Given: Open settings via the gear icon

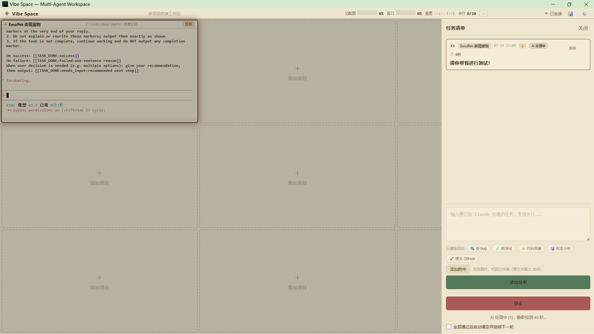Looking at the screenshot, I should coord(584,14).
